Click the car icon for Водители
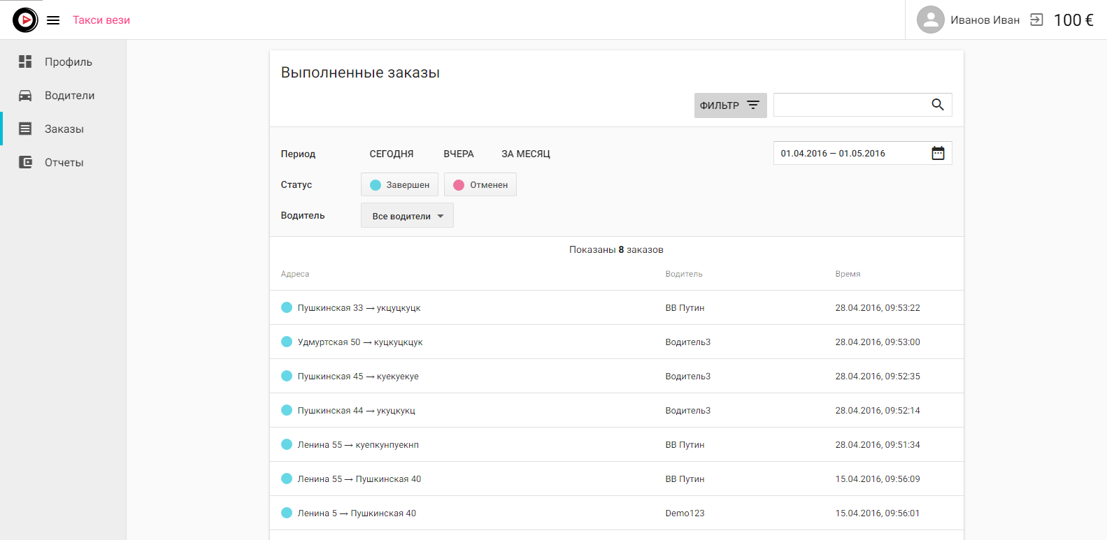 [25, 96]
